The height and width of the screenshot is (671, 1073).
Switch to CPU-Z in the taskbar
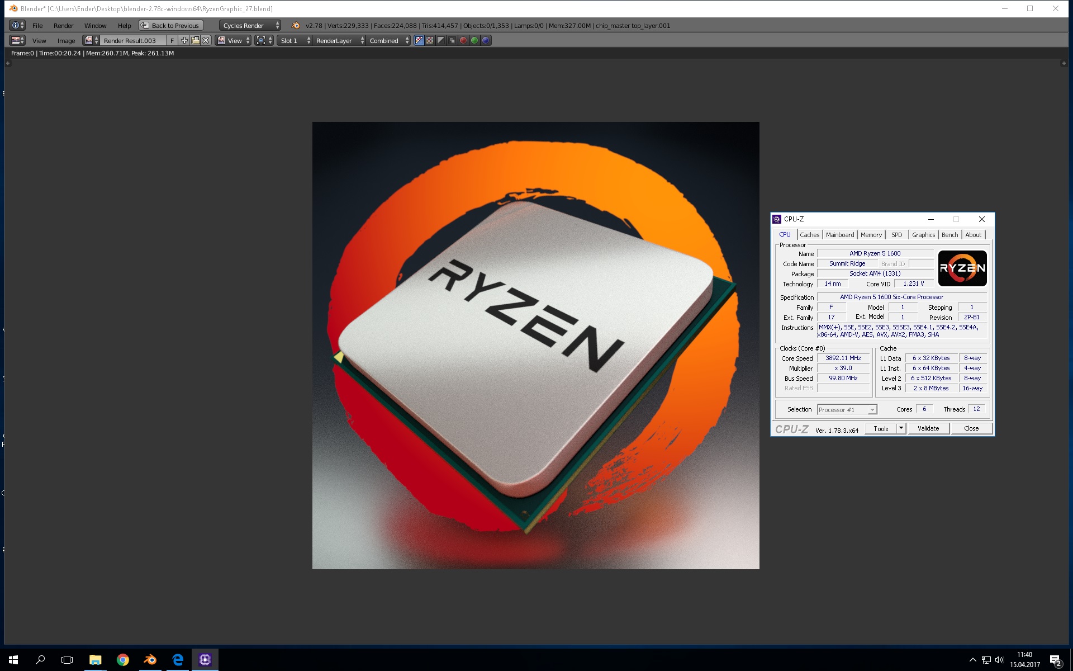(x=205, y=660)
